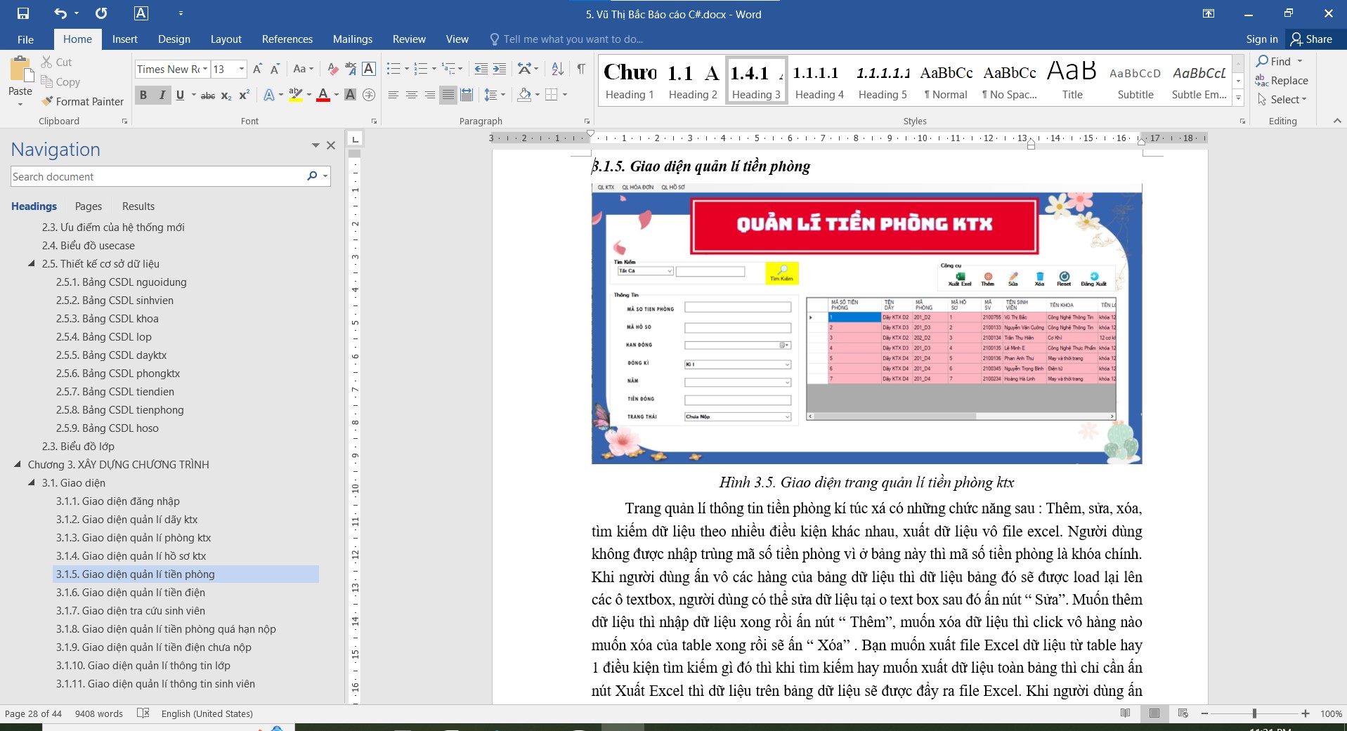Apply the Normal style
Screen dimensions: 1347x731
[x=946, y=81]
